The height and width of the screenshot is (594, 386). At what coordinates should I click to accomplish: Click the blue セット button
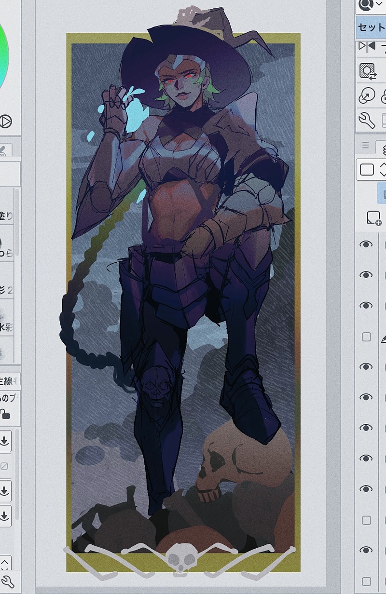(x=372, y=27)
